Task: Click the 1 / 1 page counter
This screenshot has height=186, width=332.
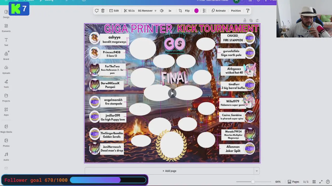Action: tap(306, 182)
